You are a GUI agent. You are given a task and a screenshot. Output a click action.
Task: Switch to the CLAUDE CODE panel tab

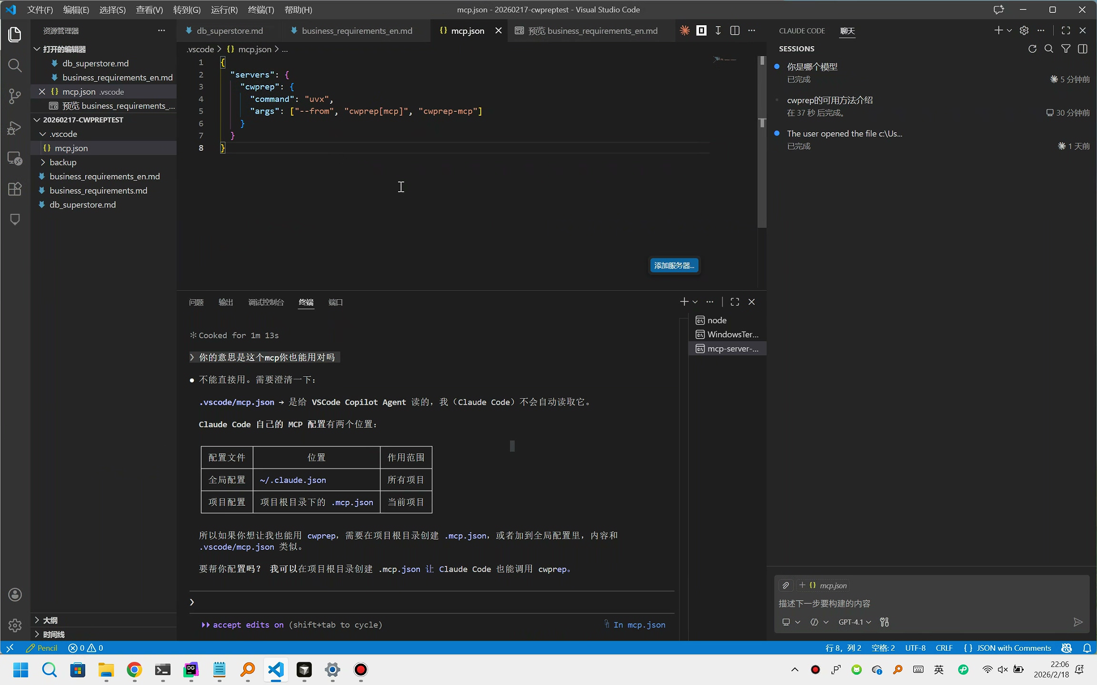tap(802, 30)
